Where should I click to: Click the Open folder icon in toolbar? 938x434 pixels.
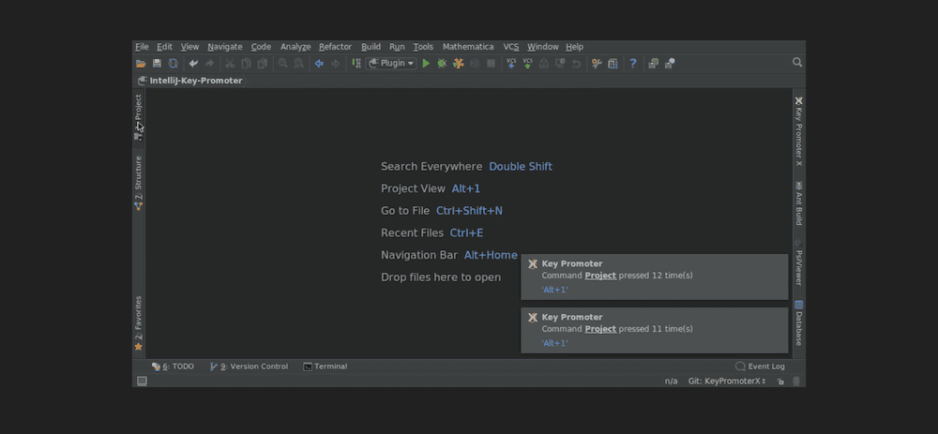[x=141, y=64]
